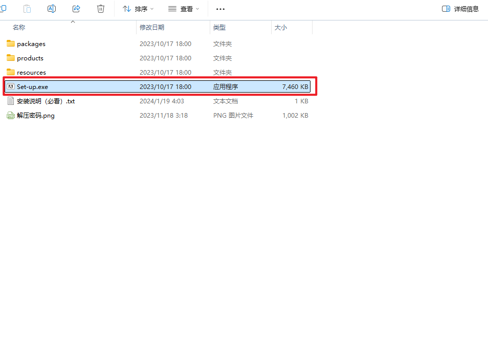This screenshot has height=353, width=488.
Task: Click the packages folder icon
Action: [x=11, y=43]
